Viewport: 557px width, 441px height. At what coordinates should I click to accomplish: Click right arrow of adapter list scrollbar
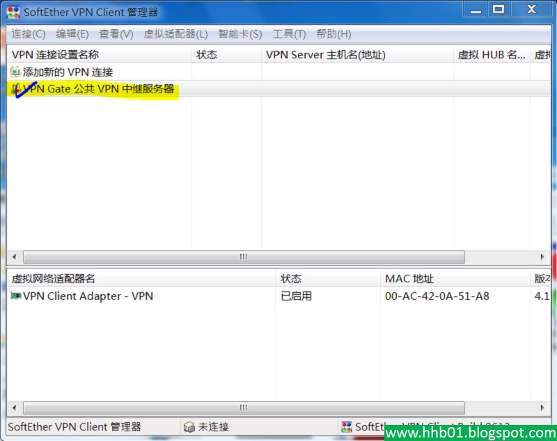click(x=542, y=408)
